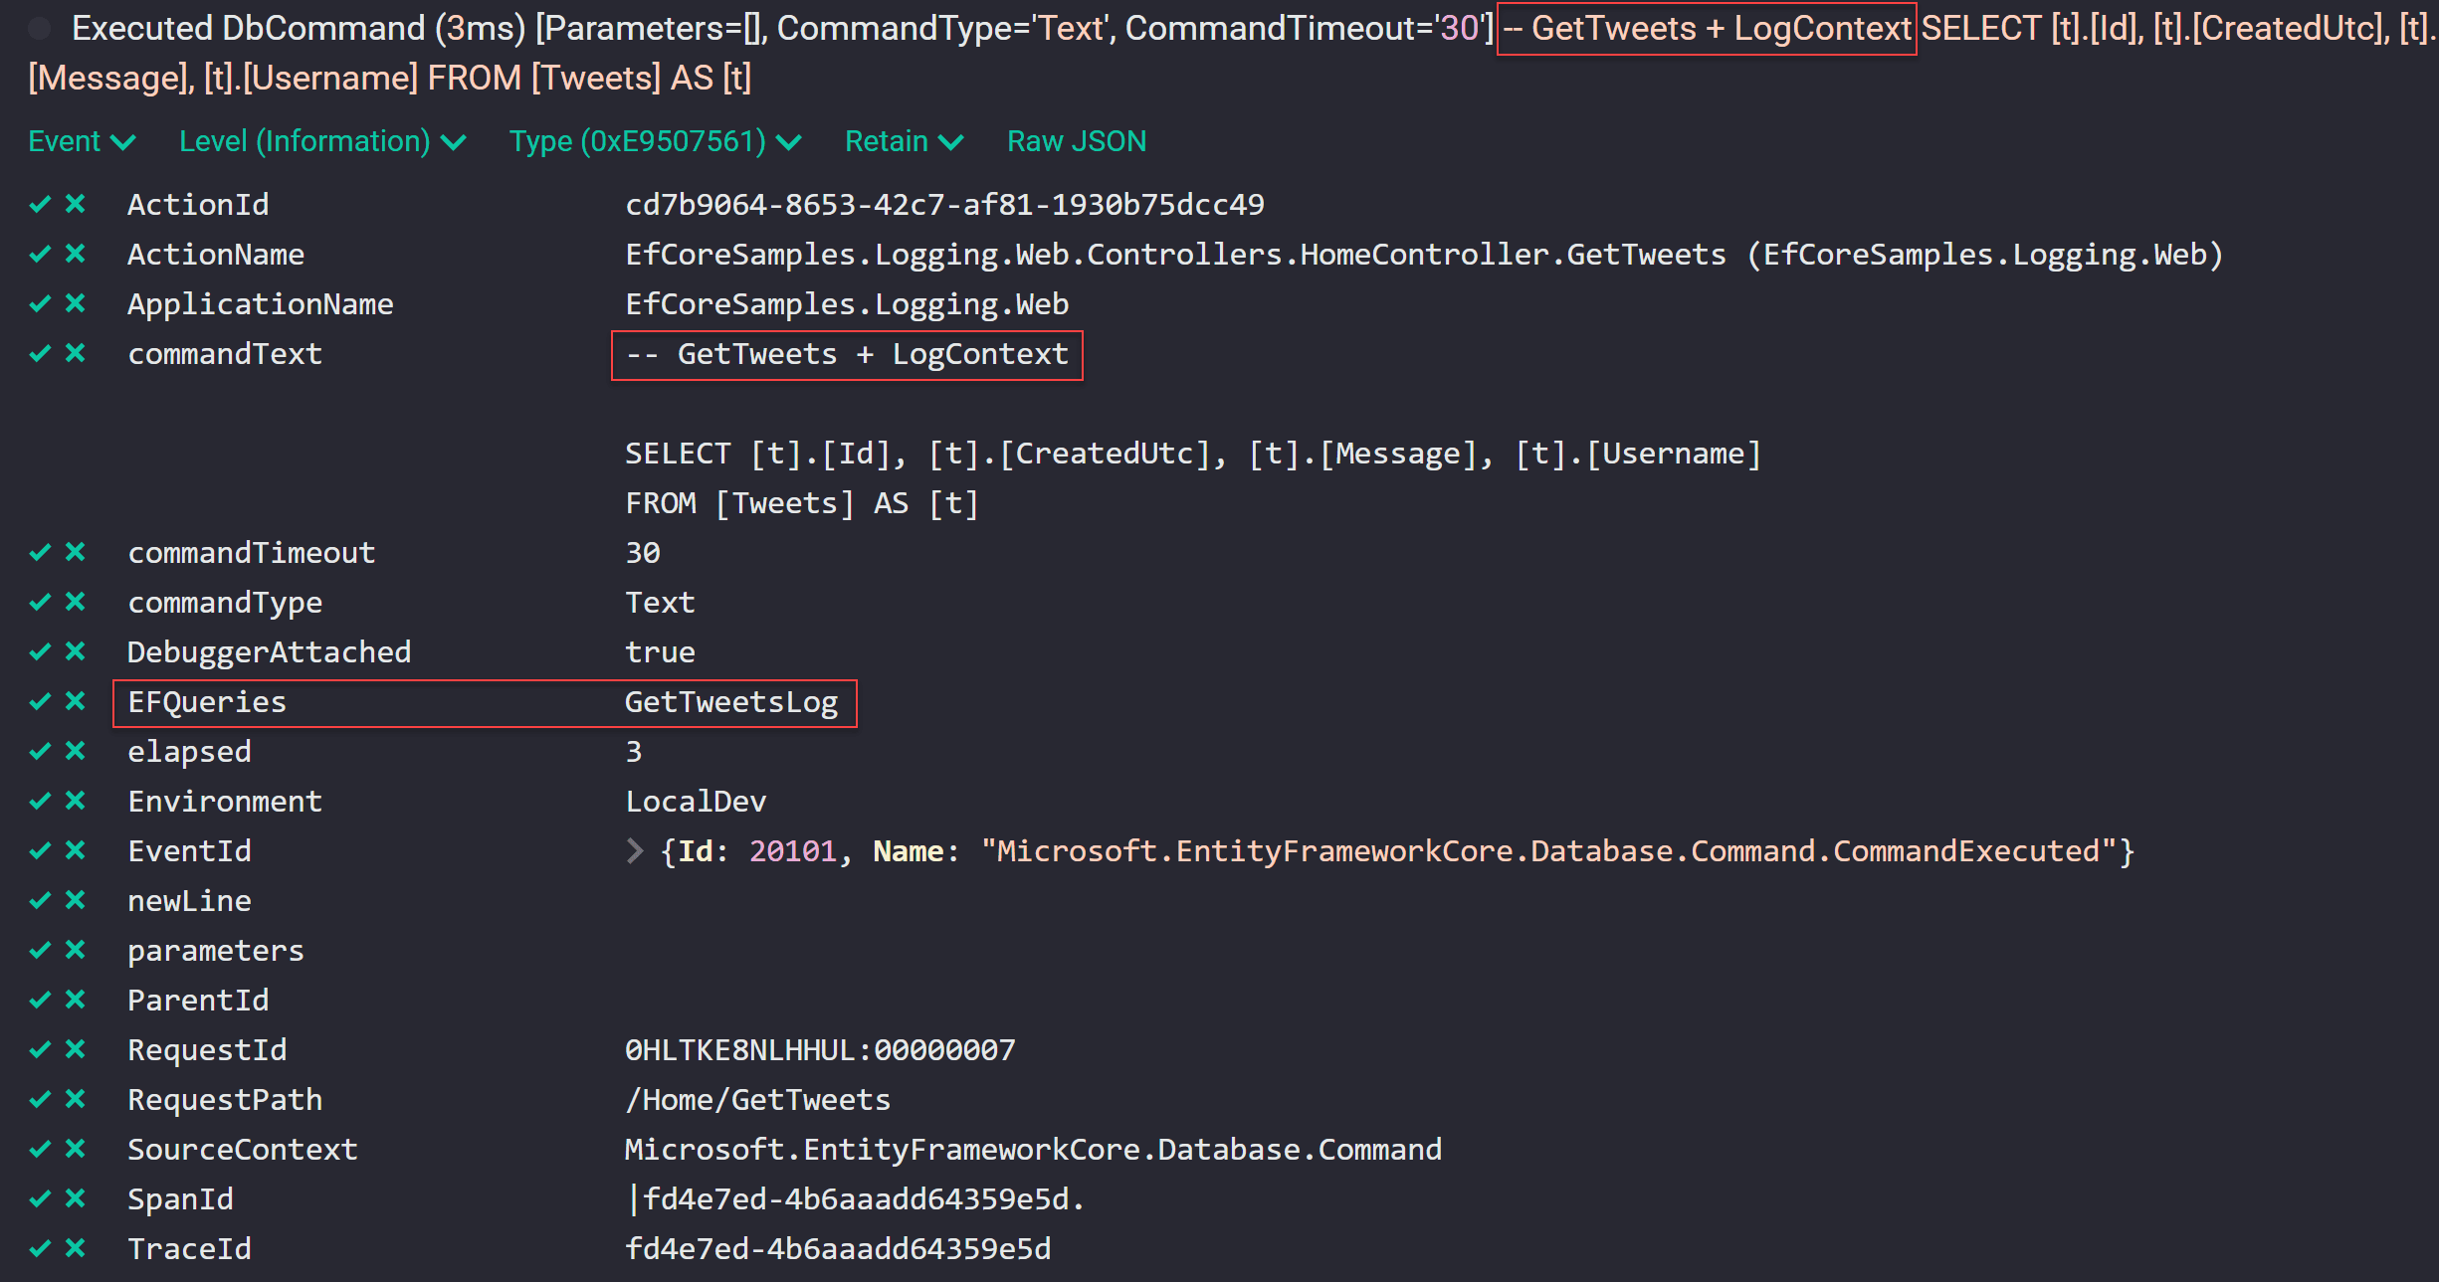The width and height of the screenshot is (2439, 1282).
Task: Click the red exclude icon next to EventId
Action: click(x=76, y=850)
